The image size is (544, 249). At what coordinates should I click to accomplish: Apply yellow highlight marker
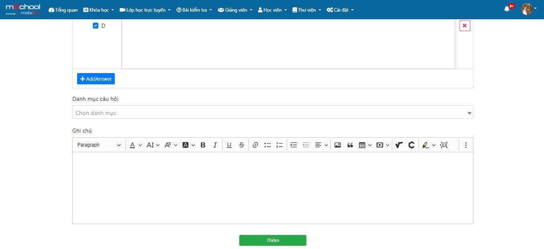click(x=426, y=145)
